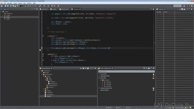The width and height of the screenshot is (194, 109).
Task: Close the Scene1.js editor tab
Action: coord(80,9)
